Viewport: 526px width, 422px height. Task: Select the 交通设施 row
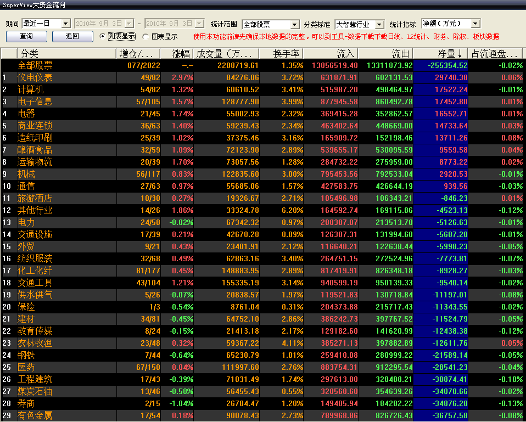click(x=262, y=235)
